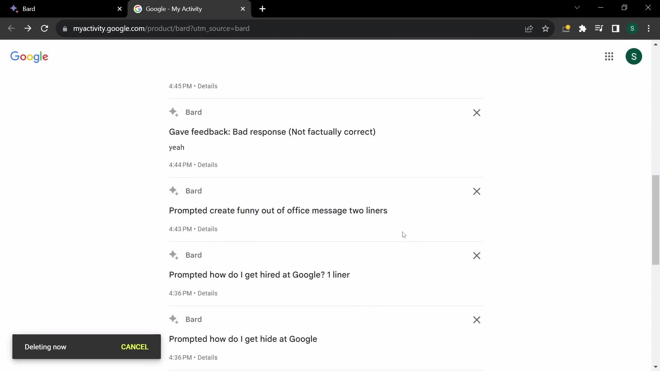Click the browser back navigation arrow
The width and height of the screenshot is (660, 371).
pos(11,29)
